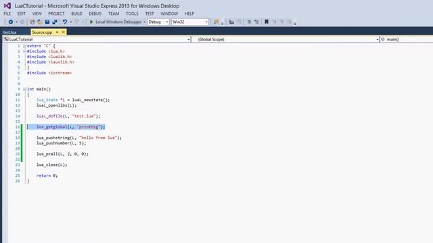The image size is (433, 243).
Task: Click the Find in Files toolbar icon
Action: pos(216,22)
